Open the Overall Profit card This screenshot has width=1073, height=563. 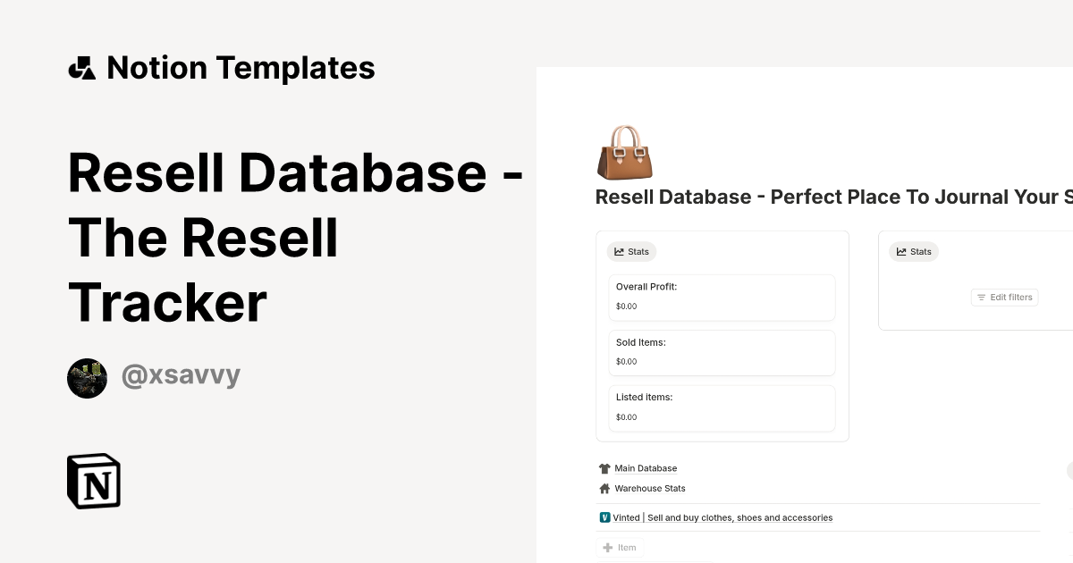pyautogui.click(x=722, y=297)
